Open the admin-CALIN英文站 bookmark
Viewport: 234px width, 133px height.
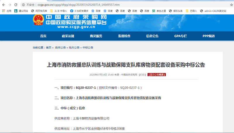[213, 11]
